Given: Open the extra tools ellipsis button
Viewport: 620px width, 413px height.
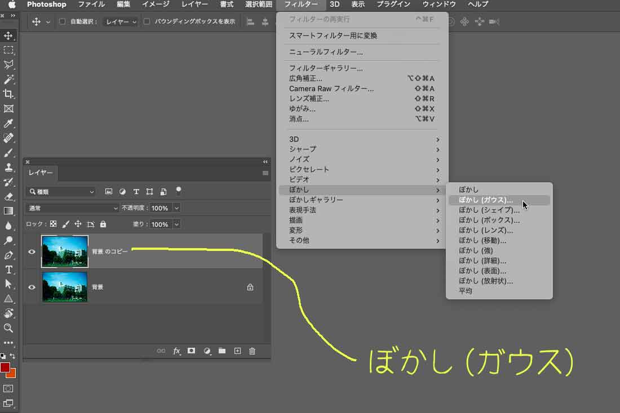Looking at the screenshot, I should [x=8, y=343].
